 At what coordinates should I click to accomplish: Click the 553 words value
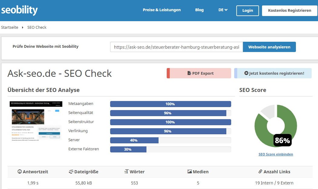134,183
